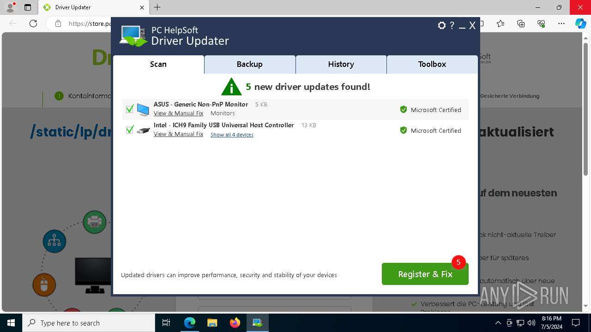Click the Monitors category label
591x332 pixels.
[x=223, y=113]
